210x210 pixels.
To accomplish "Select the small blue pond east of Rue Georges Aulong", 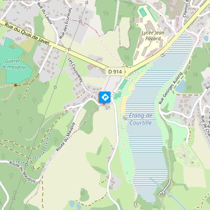I will pyautogui.click(x=180, y=86).
